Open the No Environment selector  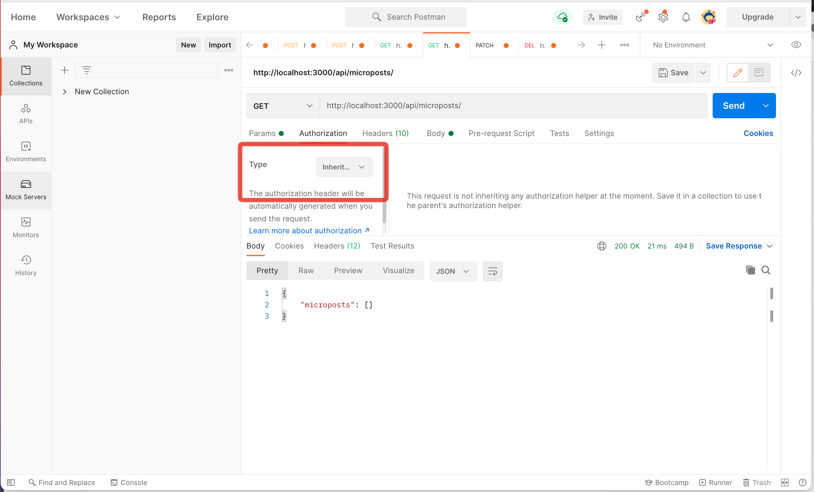710,45
